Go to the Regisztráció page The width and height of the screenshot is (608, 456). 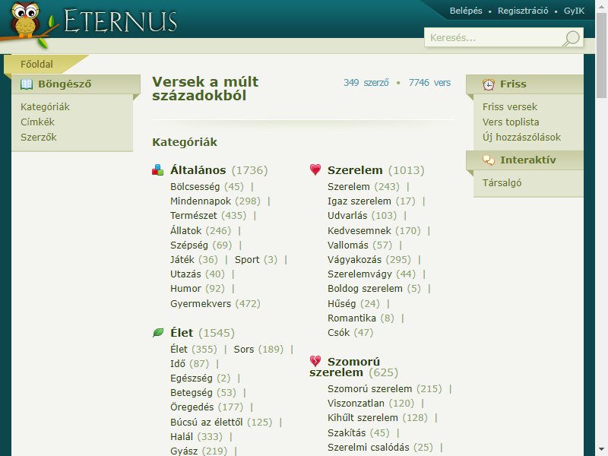[523, 11]
